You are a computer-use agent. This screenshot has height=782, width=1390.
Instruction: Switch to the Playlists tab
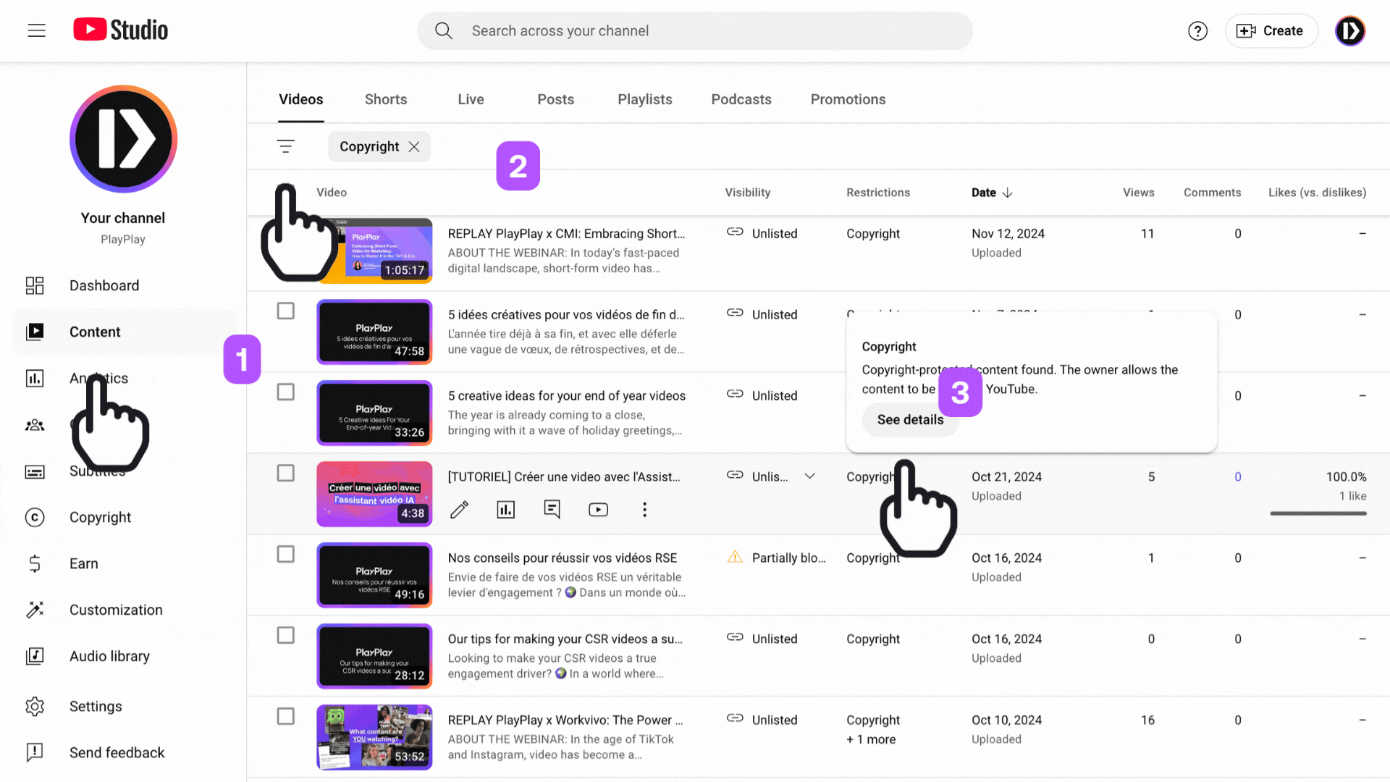[644, 99]
